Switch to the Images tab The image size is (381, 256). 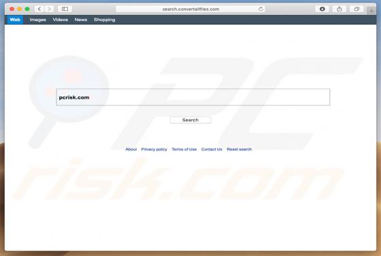pos(37,20)
